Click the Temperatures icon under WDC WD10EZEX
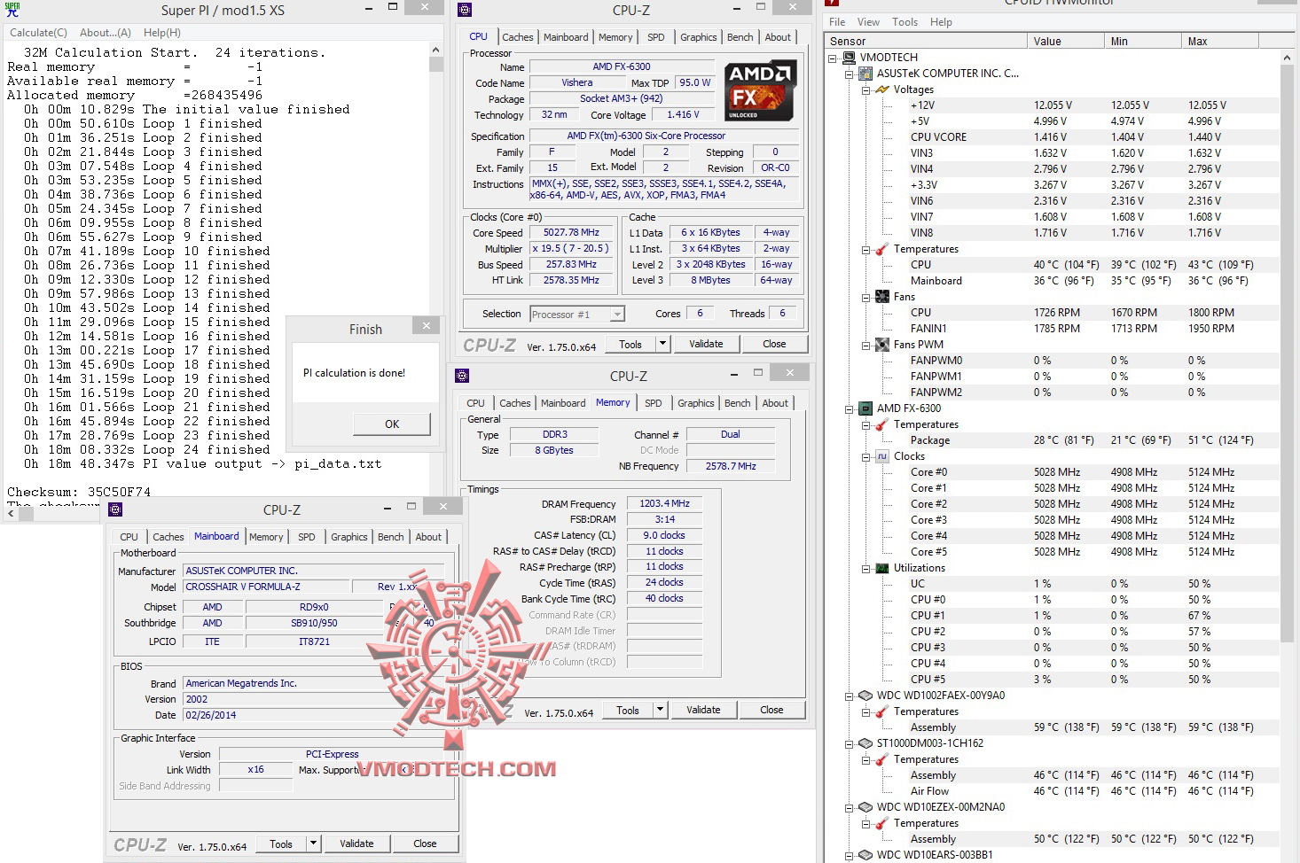 pos(883,823)
